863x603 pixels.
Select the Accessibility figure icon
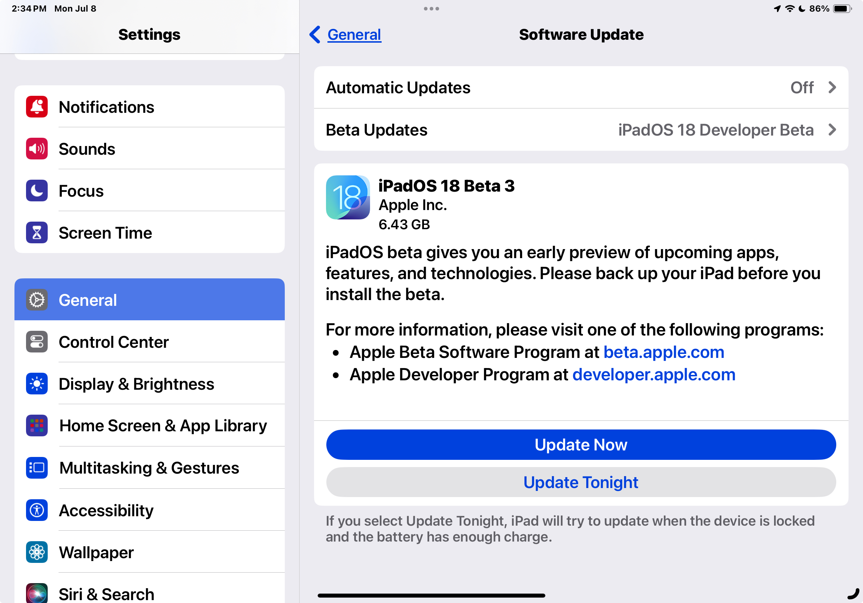tap(37, 510)
